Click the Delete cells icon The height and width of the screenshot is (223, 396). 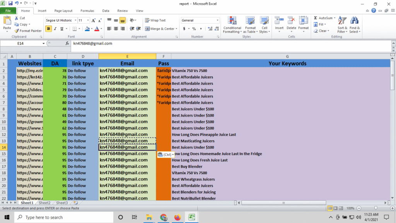(291, 21)
